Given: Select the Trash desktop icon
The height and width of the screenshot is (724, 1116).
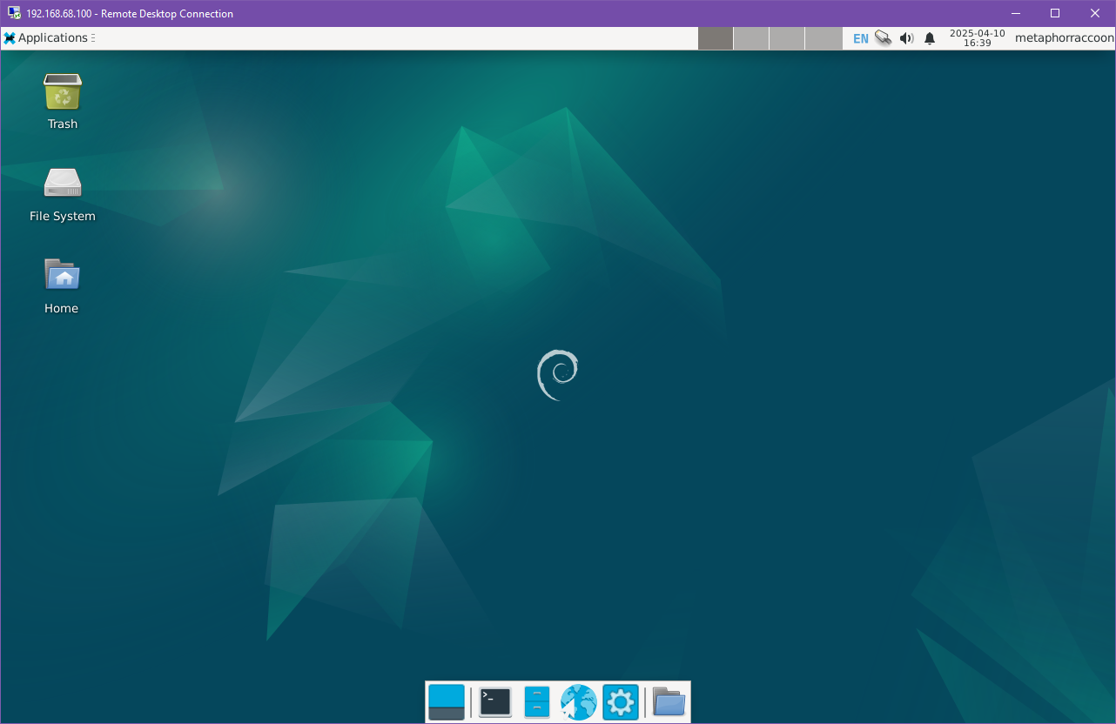Looking at the screenshot, I should click(x=62, y=101).
